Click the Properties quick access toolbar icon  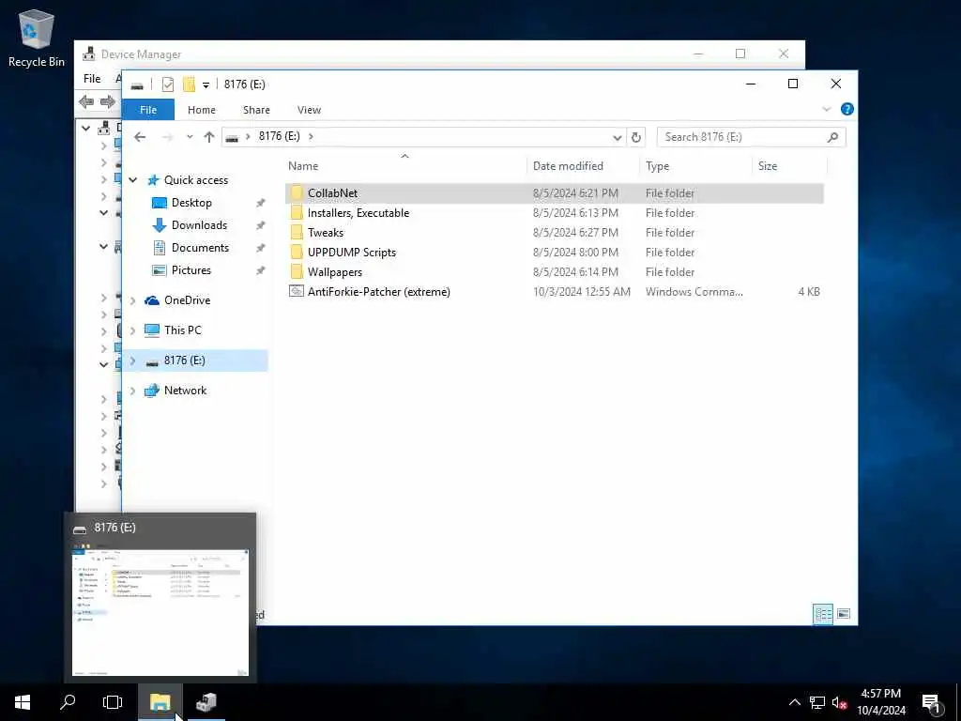[168, 84]
